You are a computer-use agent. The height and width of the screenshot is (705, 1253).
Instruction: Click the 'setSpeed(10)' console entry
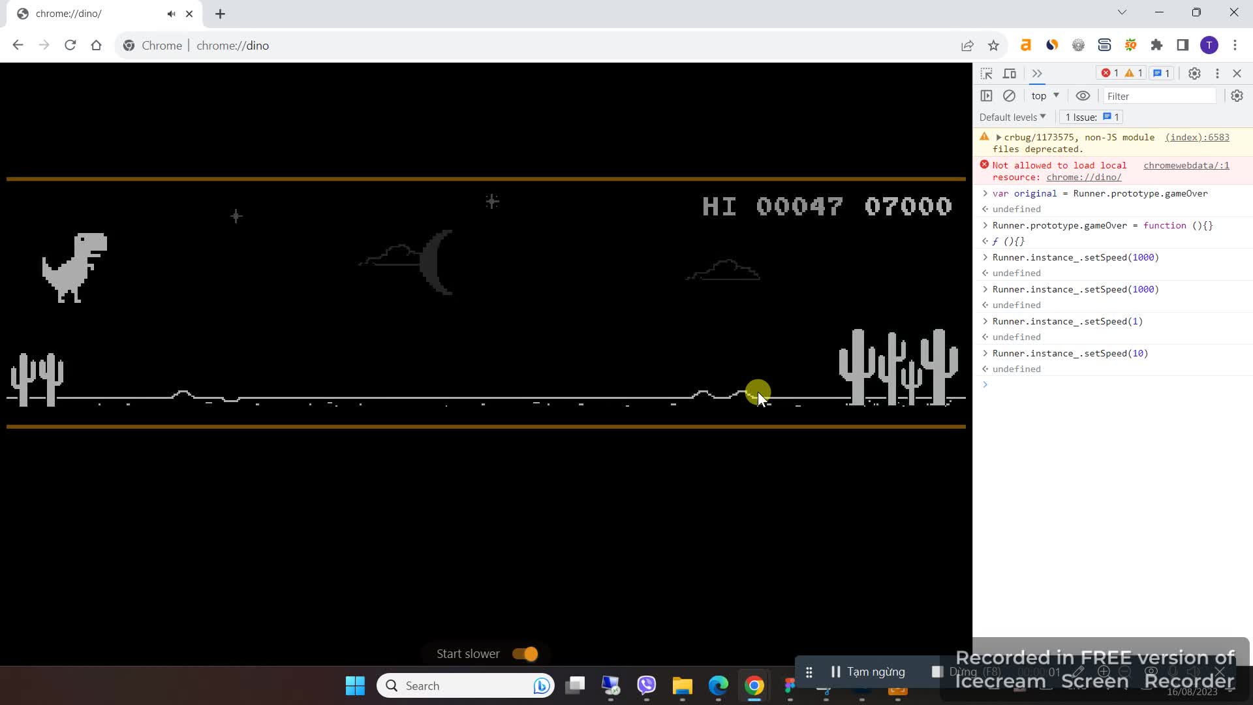[x=1070, y=353]
